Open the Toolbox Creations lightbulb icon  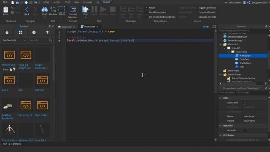pos(47,33)
